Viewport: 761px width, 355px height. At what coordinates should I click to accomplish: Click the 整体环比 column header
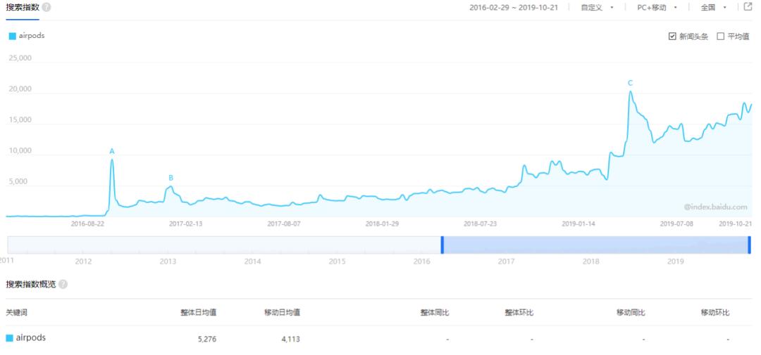[x=519, y=313]
